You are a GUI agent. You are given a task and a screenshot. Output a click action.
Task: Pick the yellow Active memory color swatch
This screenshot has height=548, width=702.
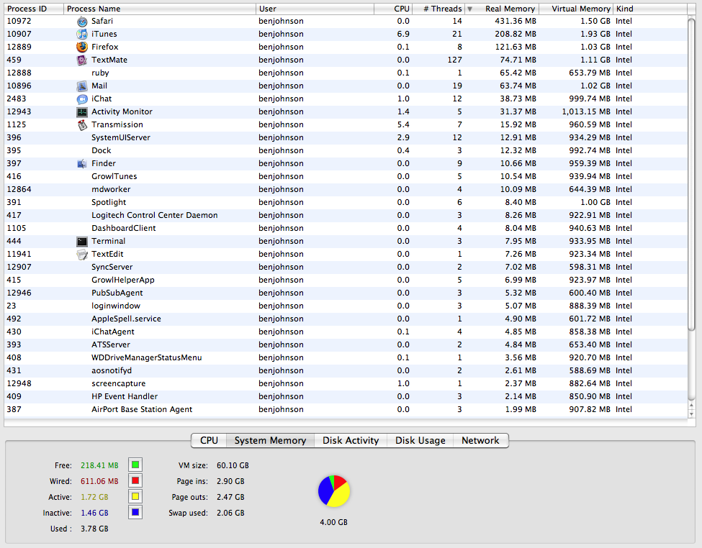(135, 496)
